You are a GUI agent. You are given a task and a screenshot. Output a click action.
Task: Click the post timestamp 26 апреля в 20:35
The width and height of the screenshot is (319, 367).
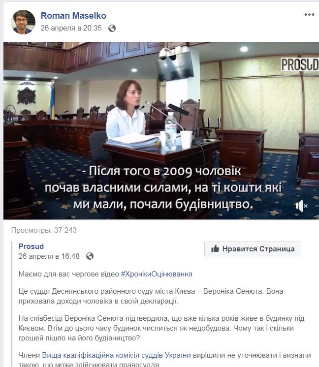click(x=71, y=28)
